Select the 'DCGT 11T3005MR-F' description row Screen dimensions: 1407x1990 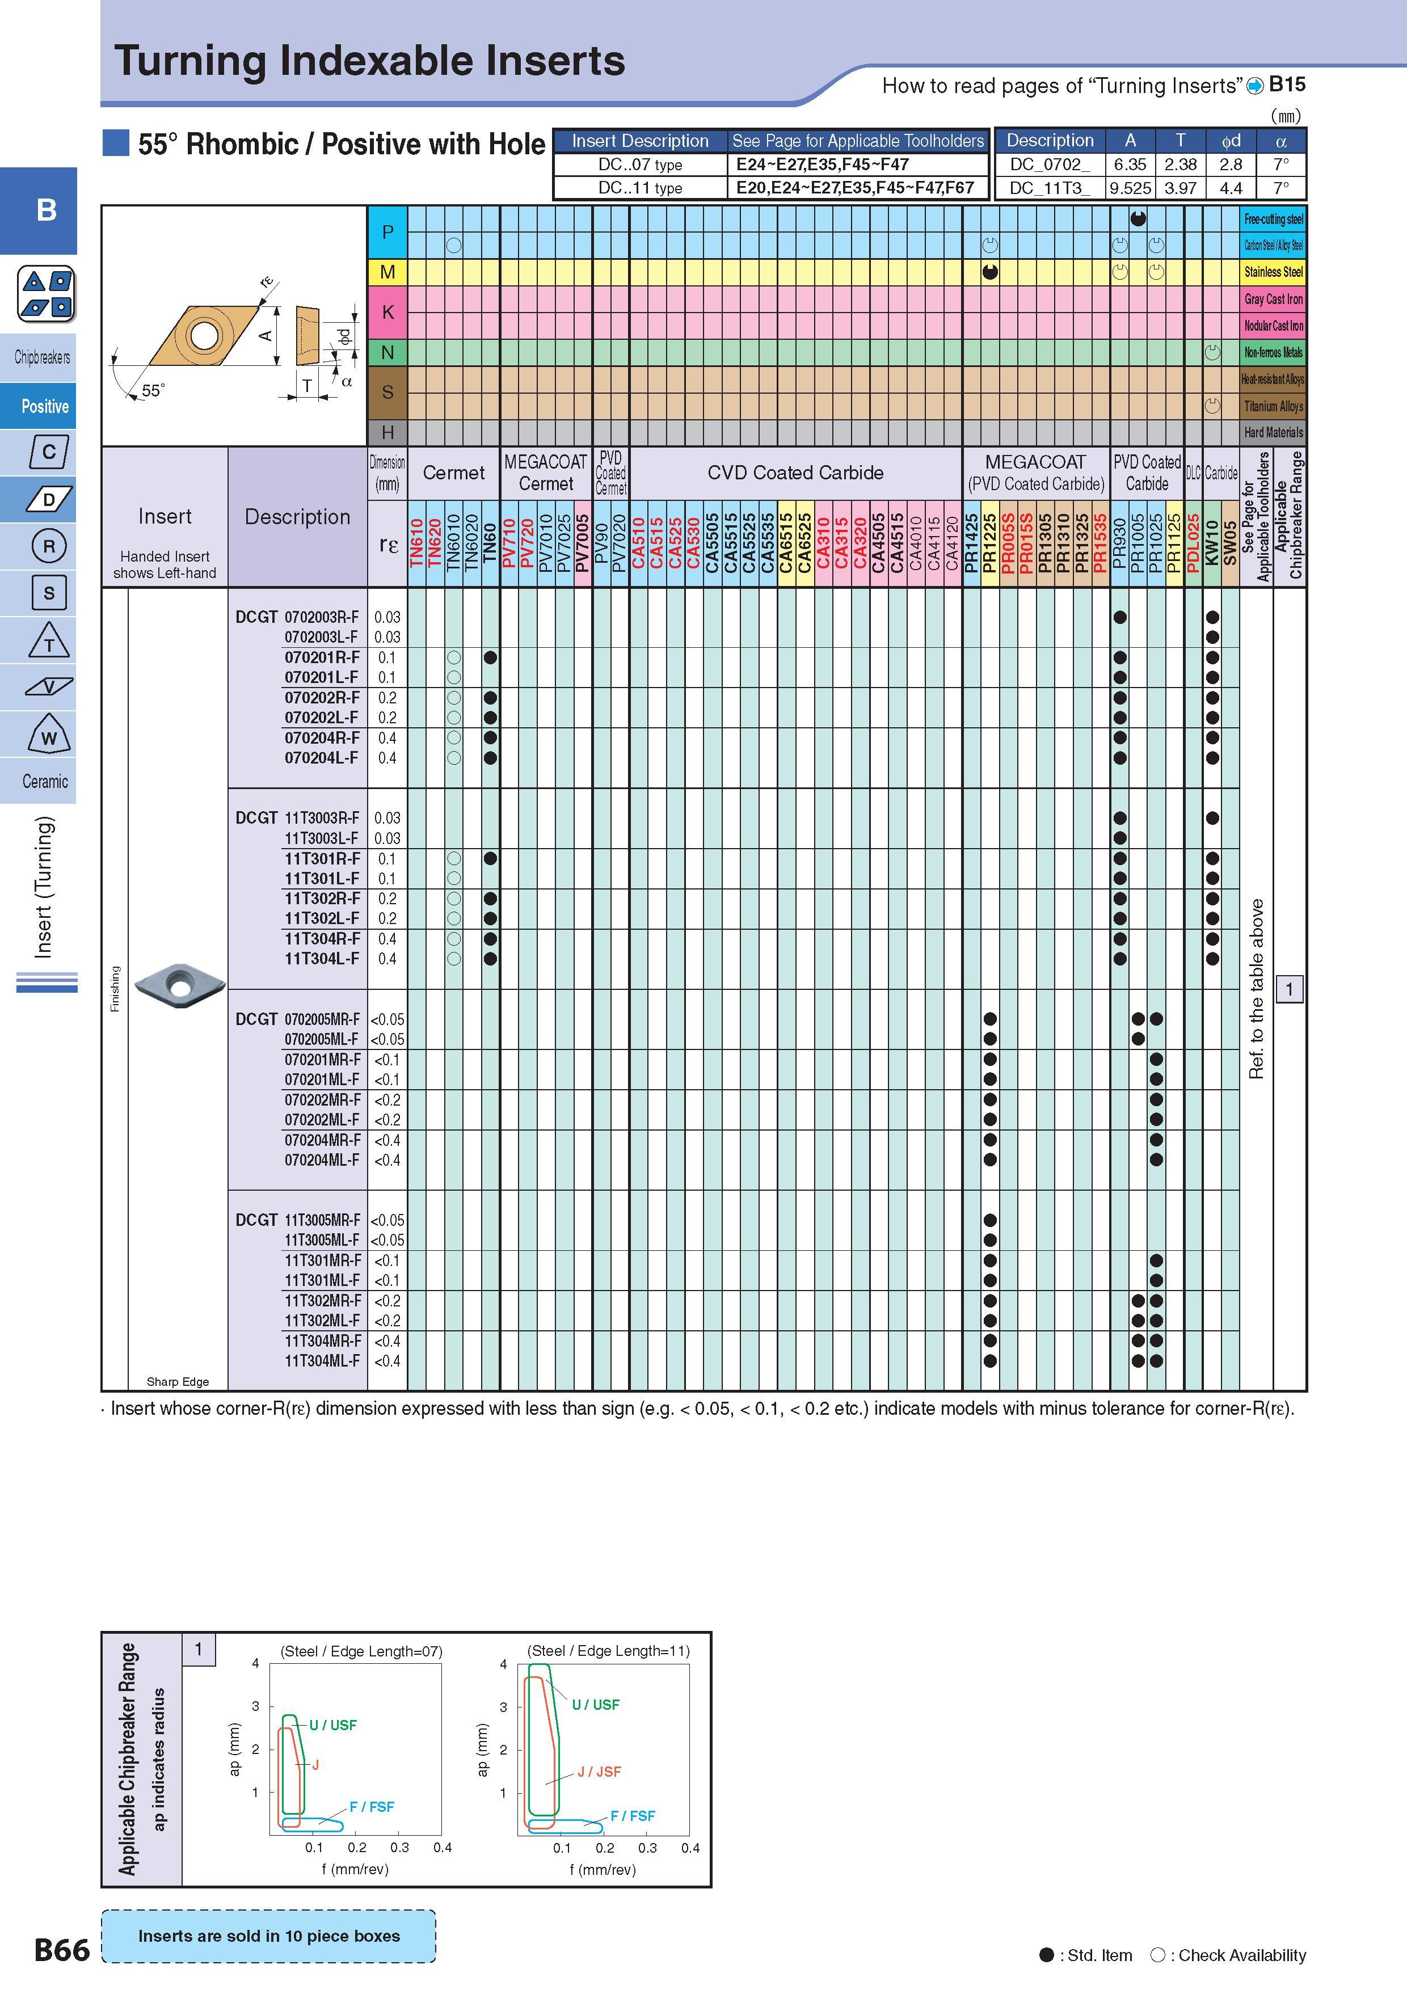(297, 1220)
